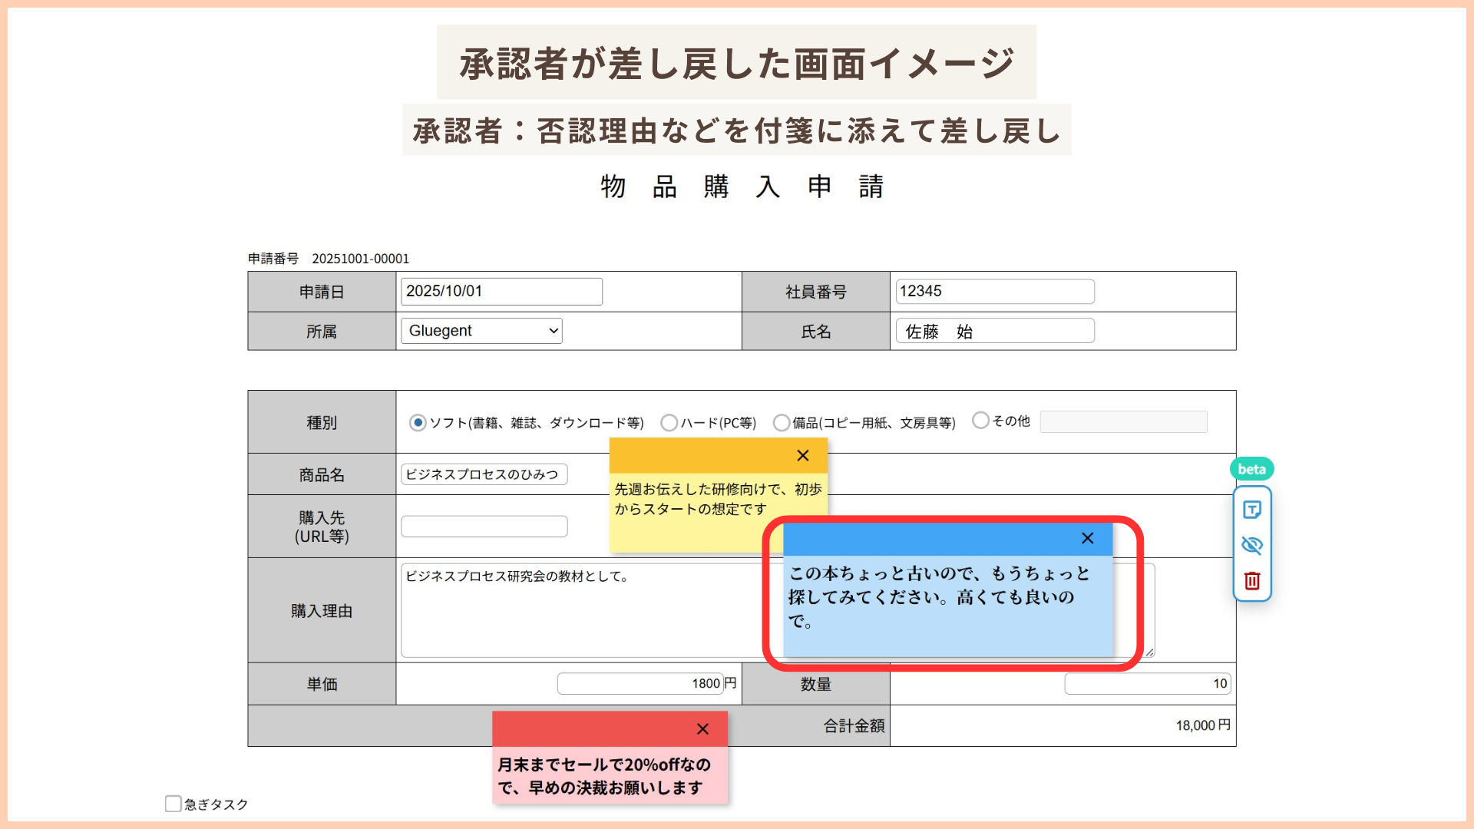Click the beta badge
The height and width of the screenshot is (829, 1474).
pyautogui.click(x=1251, y=469)
